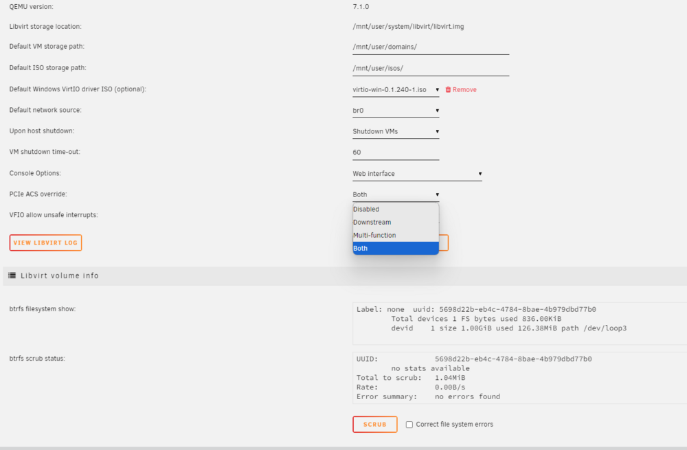687x450 pixels.
Task: Edit the Default ISO storage path field
Action: tap(431, 68)
